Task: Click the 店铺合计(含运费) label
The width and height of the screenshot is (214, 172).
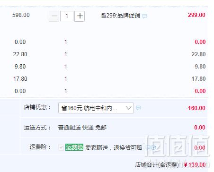Action: (157, 165)
